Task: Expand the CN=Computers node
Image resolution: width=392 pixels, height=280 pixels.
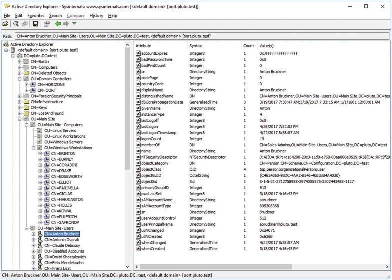Action: (x=20, y=67)
